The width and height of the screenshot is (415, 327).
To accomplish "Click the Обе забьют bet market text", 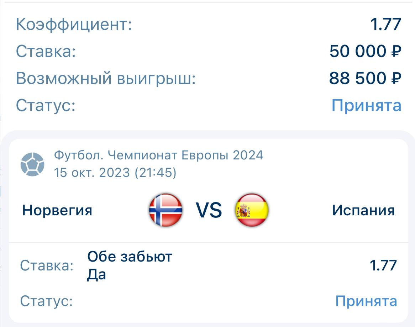I will click(130, 256).
